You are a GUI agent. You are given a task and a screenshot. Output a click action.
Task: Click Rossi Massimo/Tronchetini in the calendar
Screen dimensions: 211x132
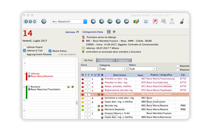coord(45,89)
